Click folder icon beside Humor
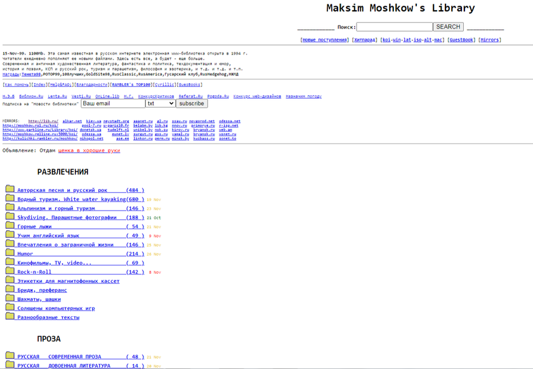Screen dimensions: 533x369 10,253
